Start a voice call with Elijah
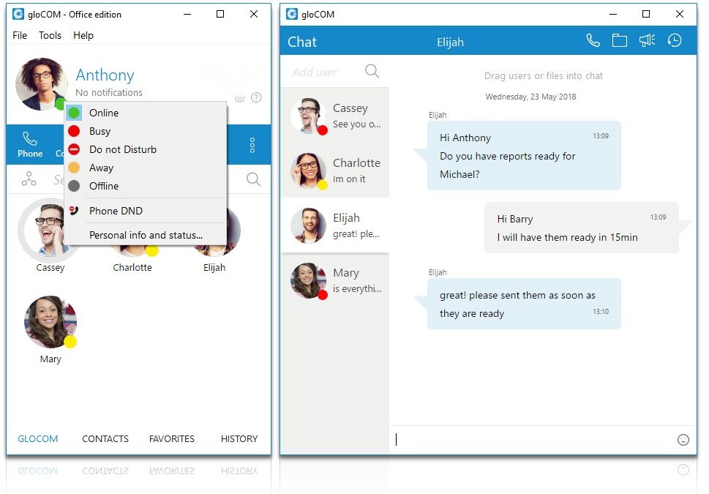709x494 pixels. pyautogui.click(x=593, y=41)
